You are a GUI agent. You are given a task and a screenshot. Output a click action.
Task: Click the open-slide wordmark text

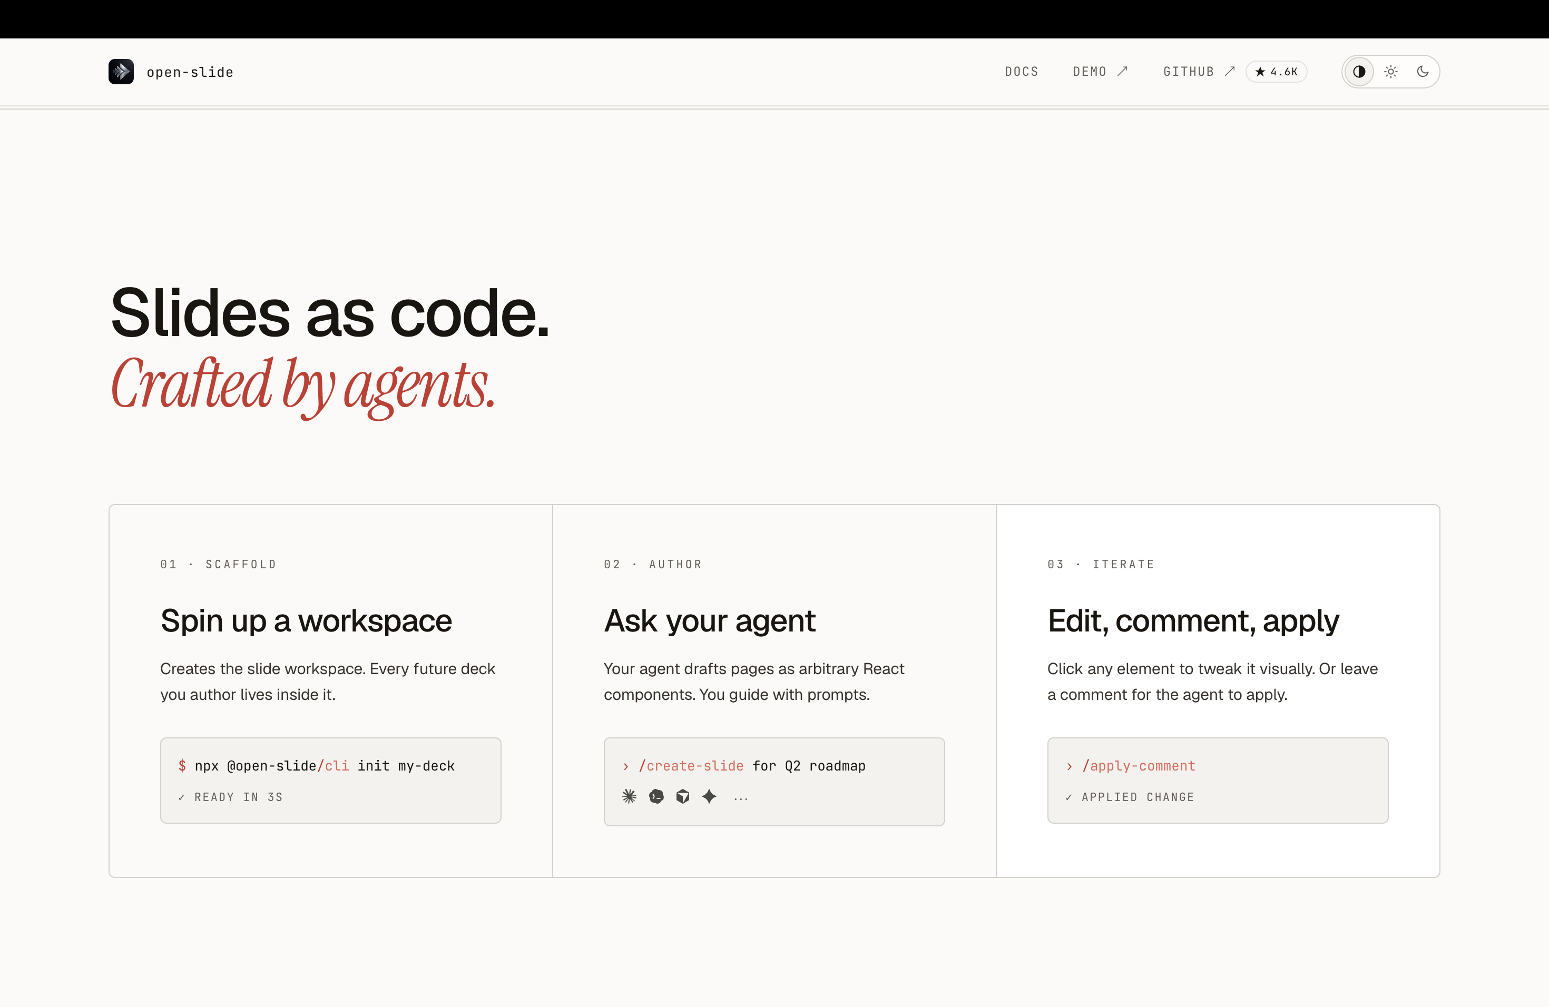190,72
